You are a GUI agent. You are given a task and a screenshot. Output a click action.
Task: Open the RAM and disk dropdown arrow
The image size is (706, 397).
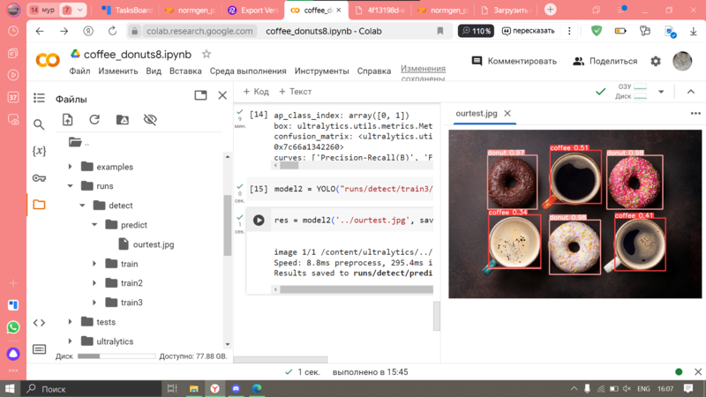(x=661, y=92)
